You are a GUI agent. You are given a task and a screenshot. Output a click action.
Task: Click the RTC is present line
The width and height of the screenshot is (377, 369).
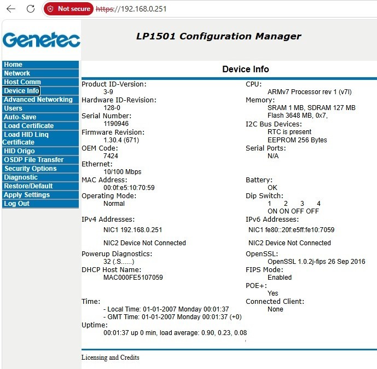click(289, 132)
